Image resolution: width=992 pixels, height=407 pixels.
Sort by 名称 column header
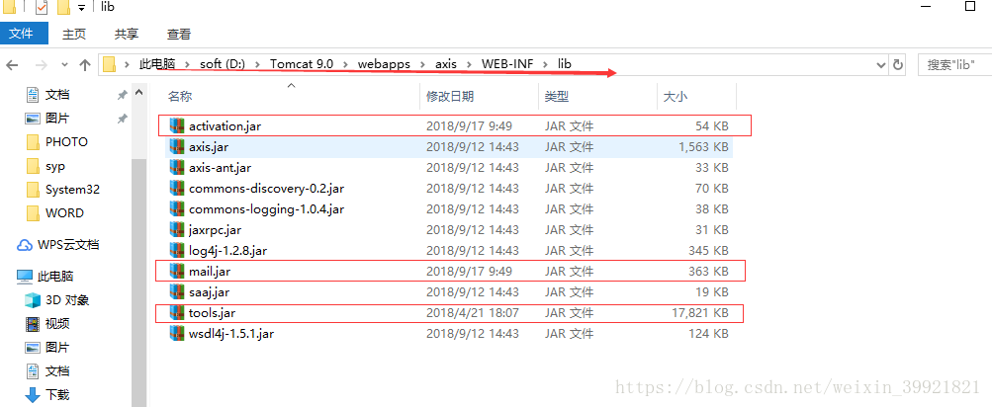click(x=180, y=97)
